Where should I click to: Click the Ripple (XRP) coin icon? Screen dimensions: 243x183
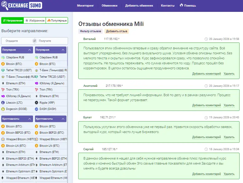[36, 102]
